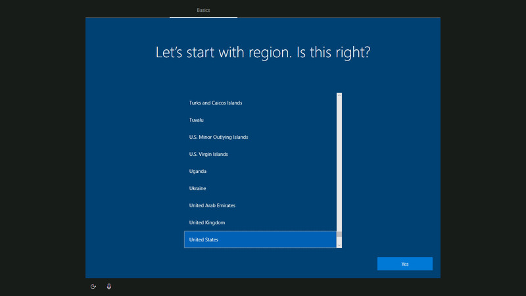Select United Arab Emirates from the list
Screen dimensions: 526x296
tap(260, 205)
